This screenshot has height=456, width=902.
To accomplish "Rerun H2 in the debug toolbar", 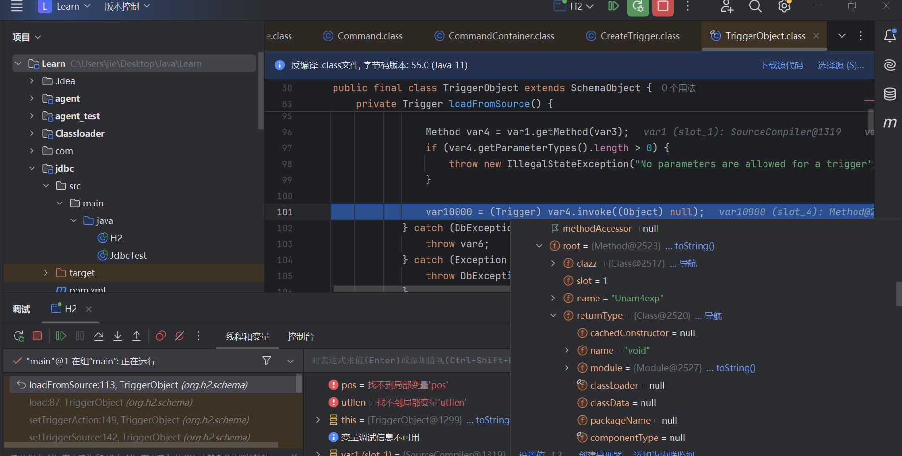I will click(19, 336).
